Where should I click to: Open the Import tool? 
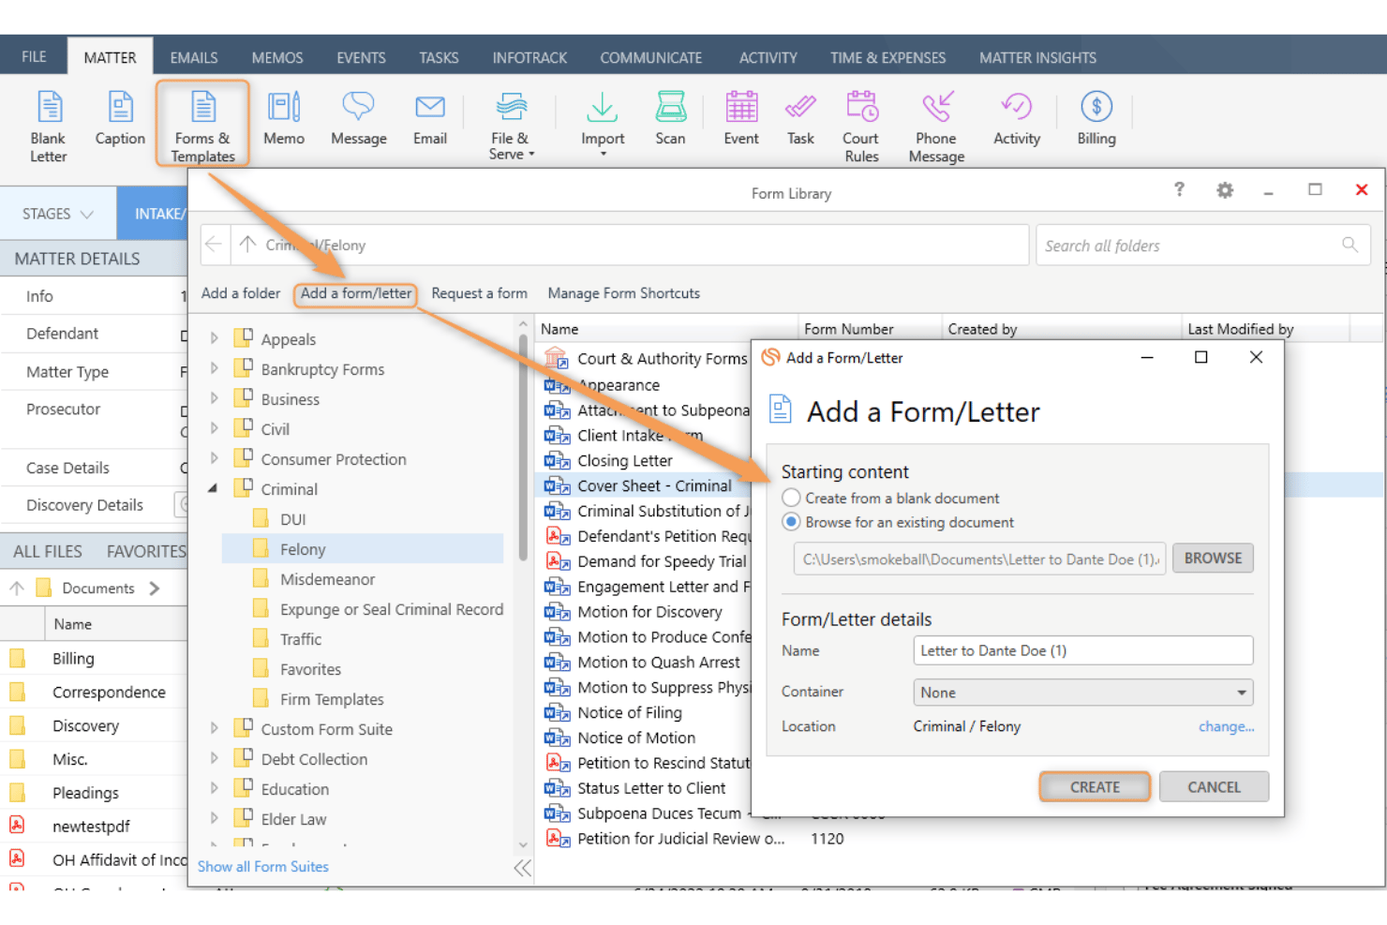click(x=602, y=125)
